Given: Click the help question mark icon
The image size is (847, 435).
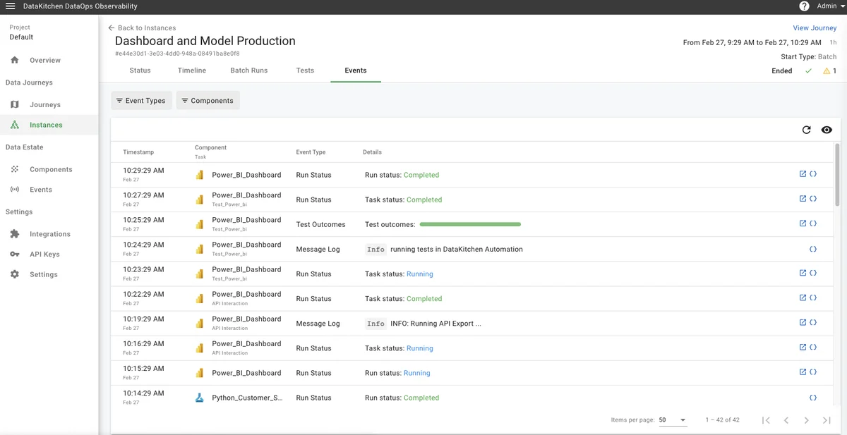Looking at the screenshot, I should click(804, 6).
